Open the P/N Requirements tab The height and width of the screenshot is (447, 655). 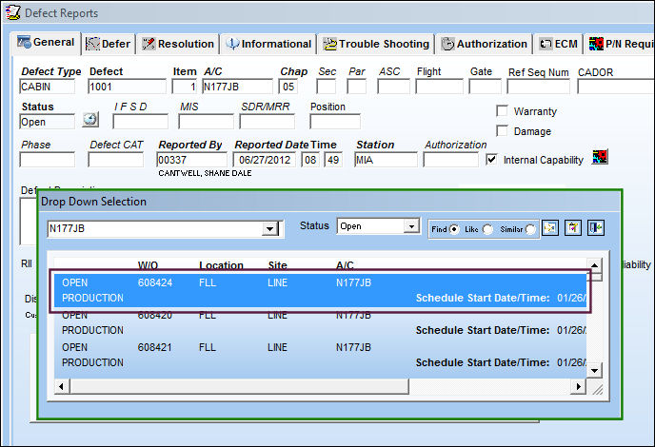(620, 44)
